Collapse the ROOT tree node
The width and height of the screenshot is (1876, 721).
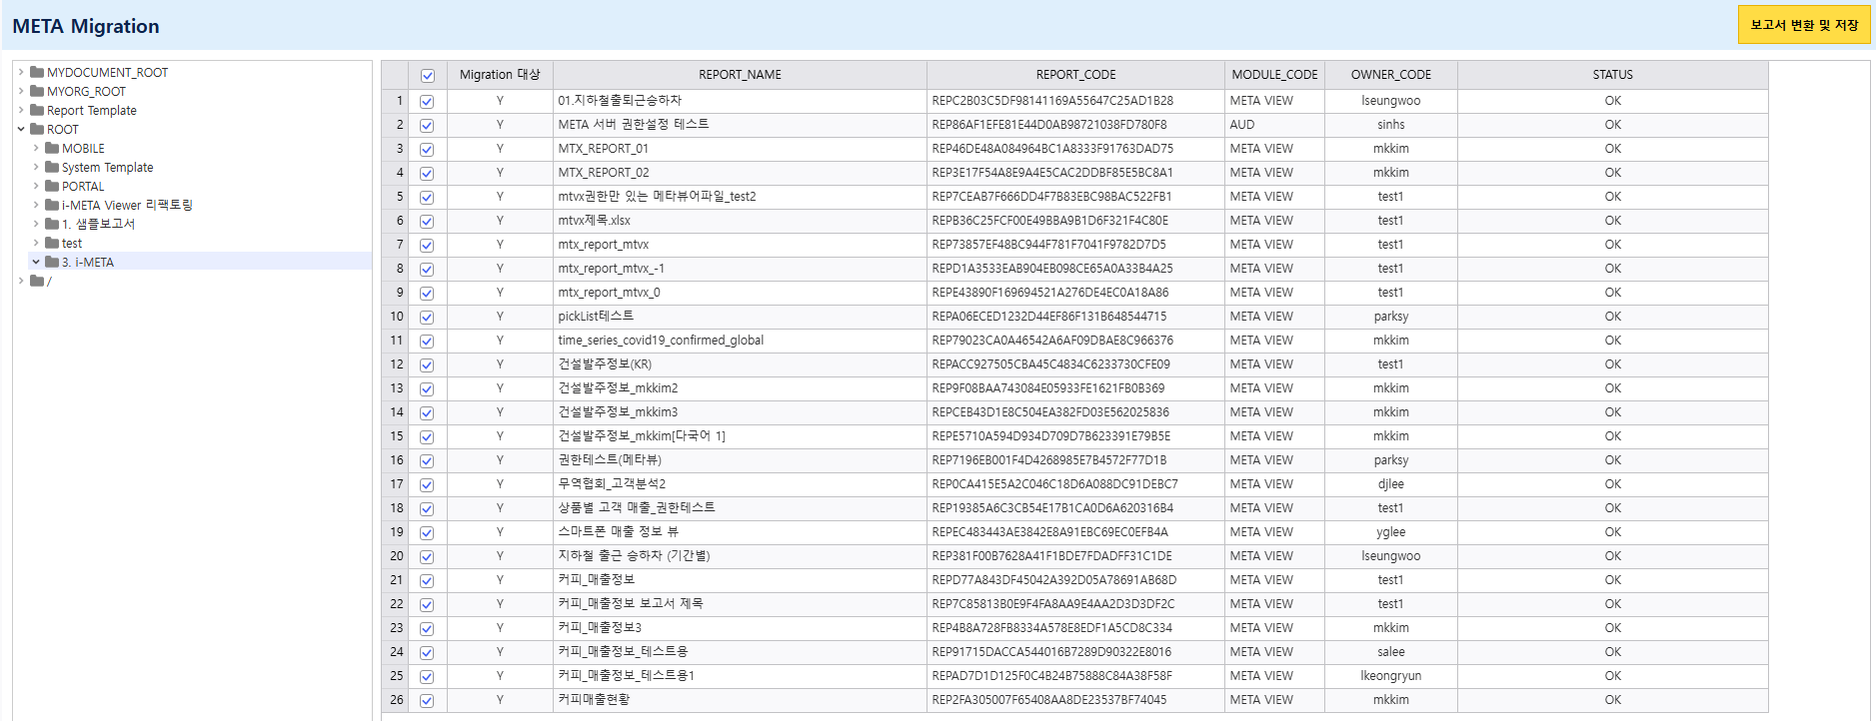coord(21,129)
